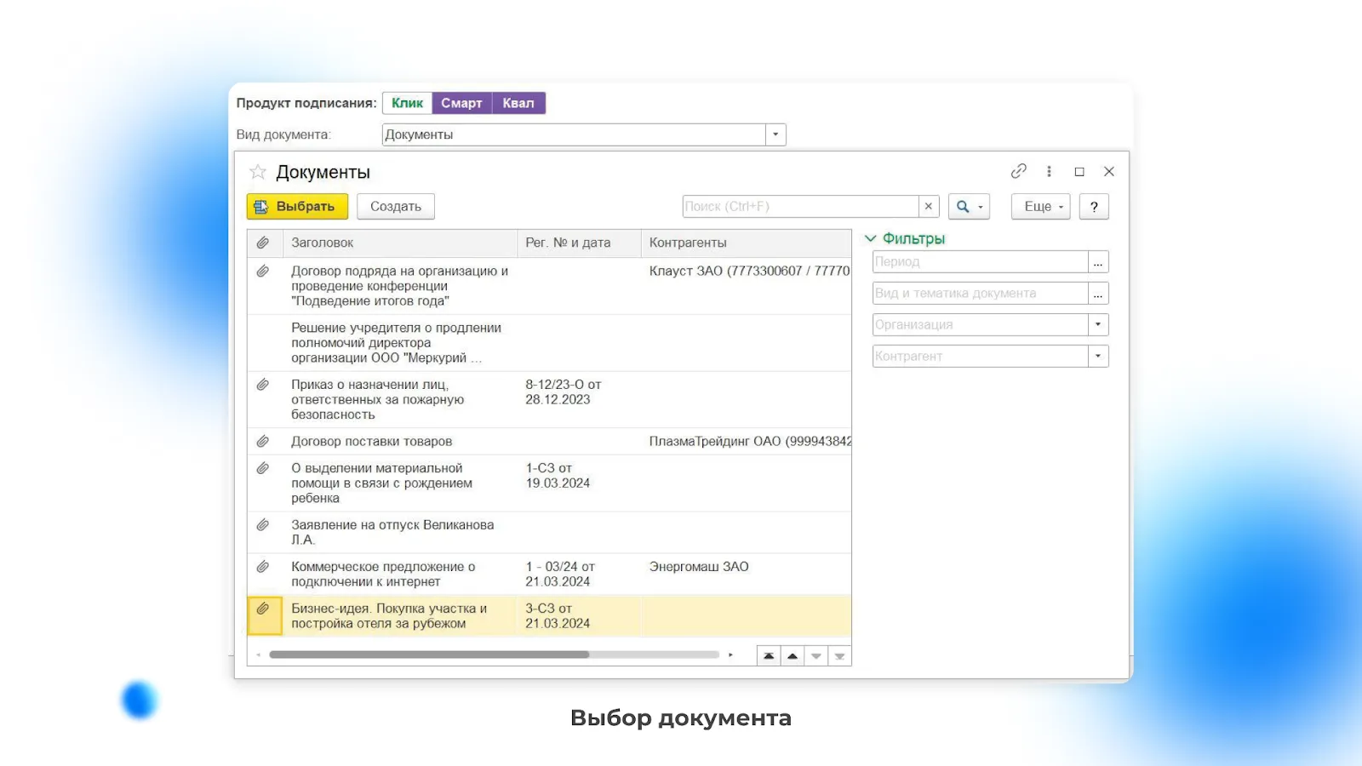The image size is (1362, 766).
Task: Click the magnifier search icon button
Action: coord(963,207)
